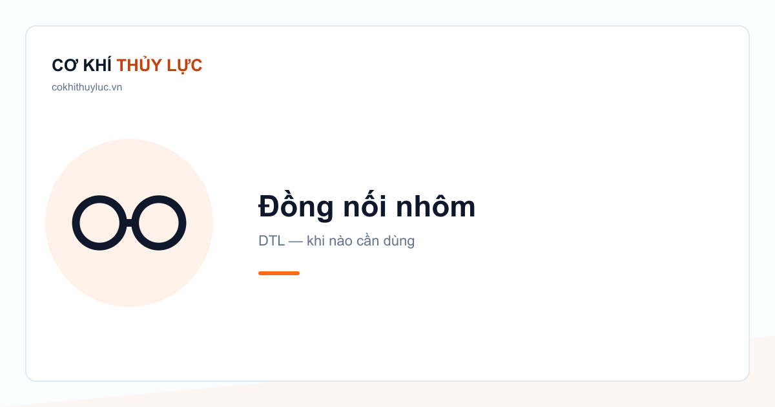The width and height of the screenshot is (775, 407).
Task: Click the dash in the subtitle
Action: pyautogui.click(x=296, y=241)
